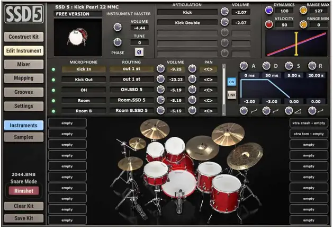Click the Clear Kit button

click(x=24, y=206)
